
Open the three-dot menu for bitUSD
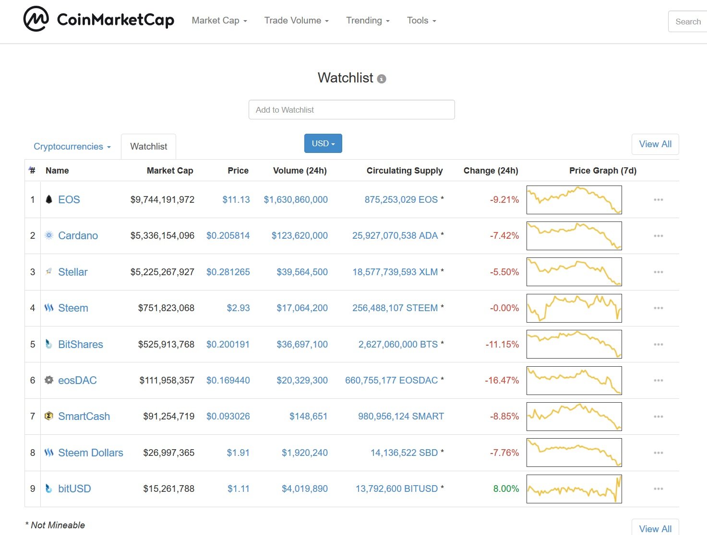click(659, 488)
